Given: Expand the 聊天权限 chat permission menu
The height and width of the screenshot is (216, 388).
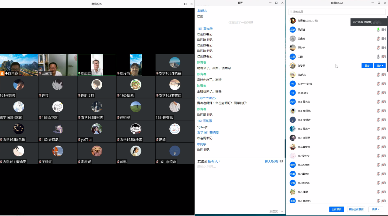Looking at the screenshot, I should pos(272,161).
